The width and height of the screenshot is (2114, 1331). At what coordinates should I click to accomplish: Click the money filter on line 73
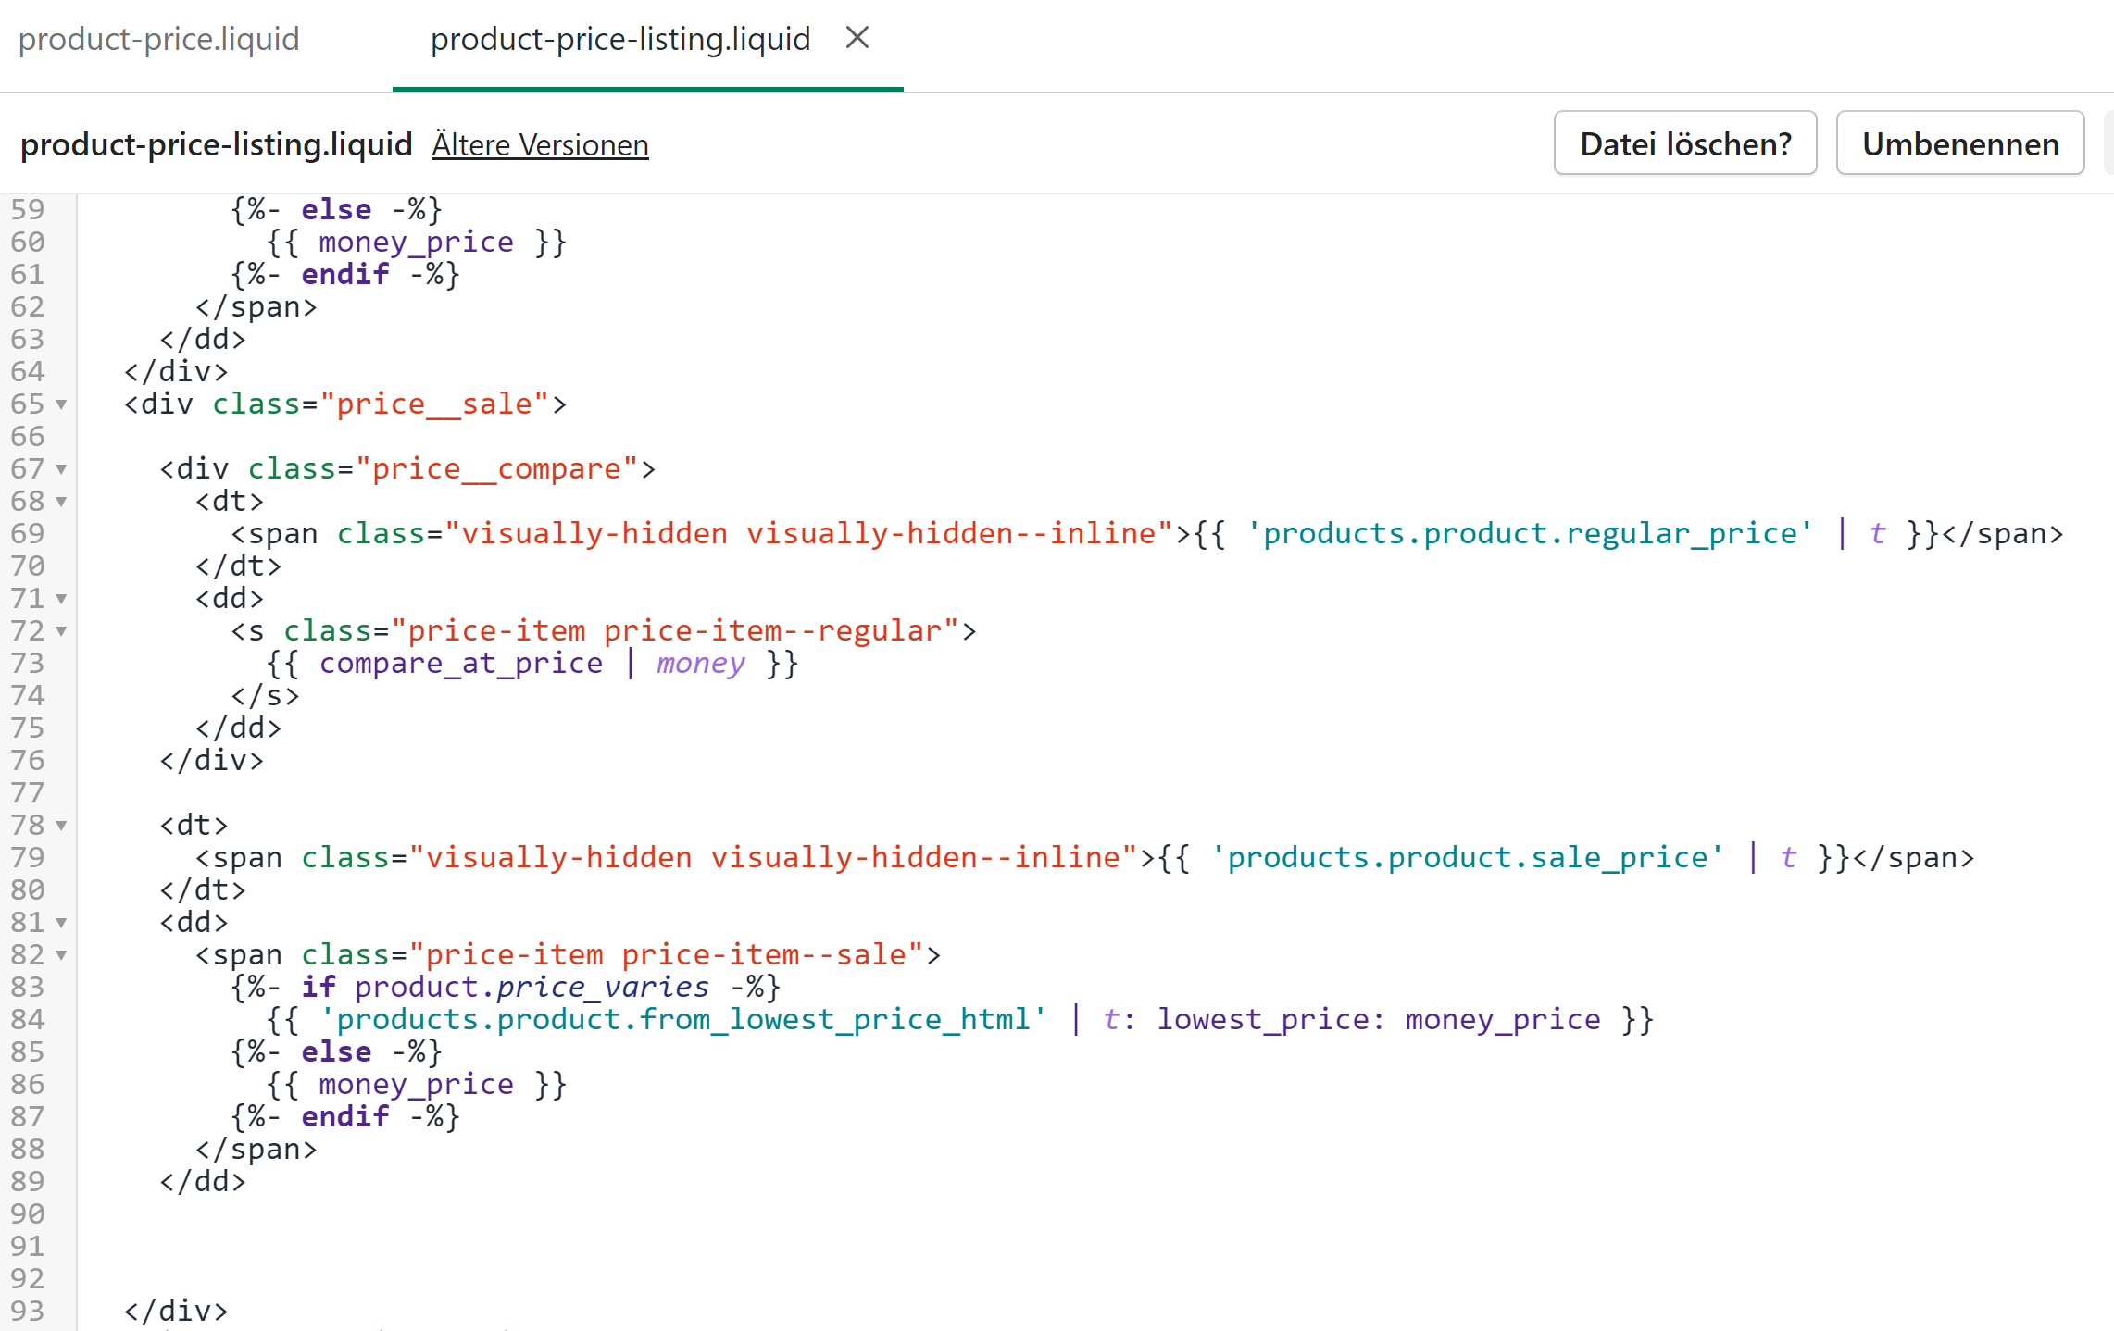[x=700, y=664]
